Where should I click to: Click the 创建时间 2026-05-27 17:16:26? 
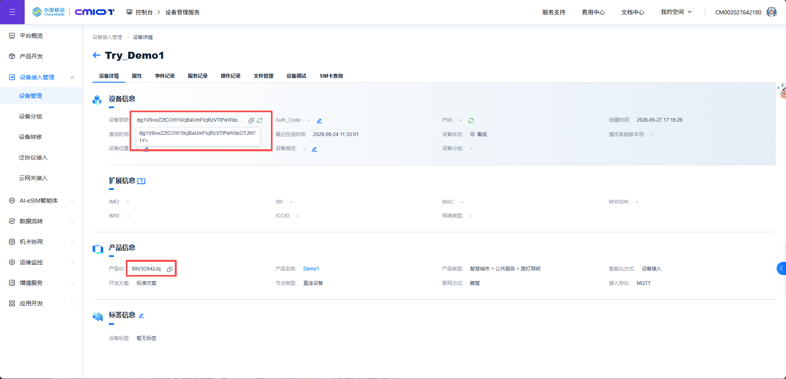pos(659,120)
